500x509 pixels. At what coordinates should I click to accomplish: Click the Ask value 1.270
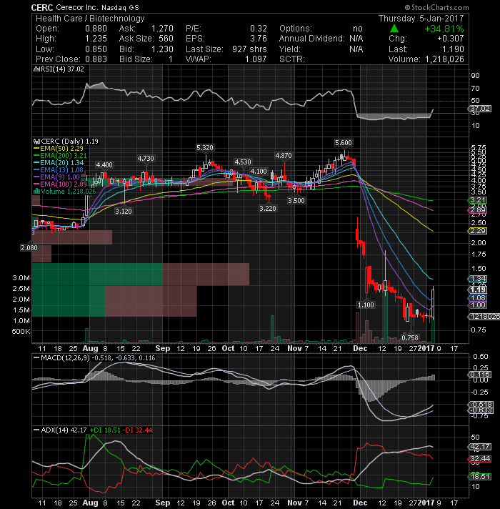pos(162,29)
